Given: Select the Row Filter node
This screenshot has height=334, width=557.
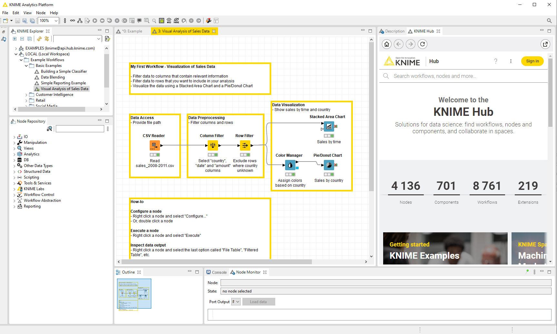Looking at the screenshot, I should (245, 145).
